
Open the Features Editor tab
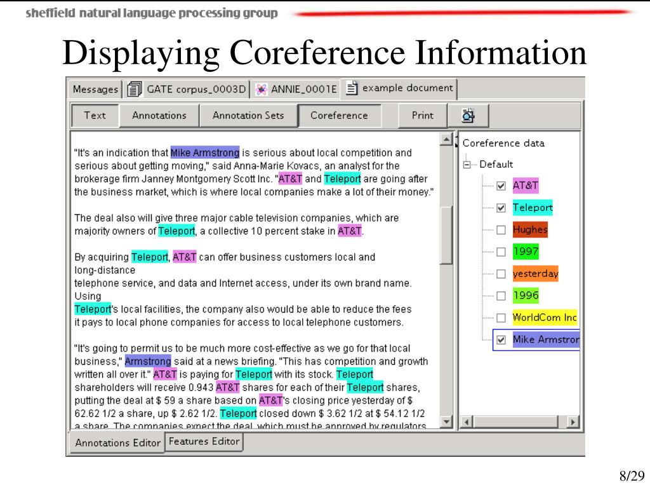point(204,442)
